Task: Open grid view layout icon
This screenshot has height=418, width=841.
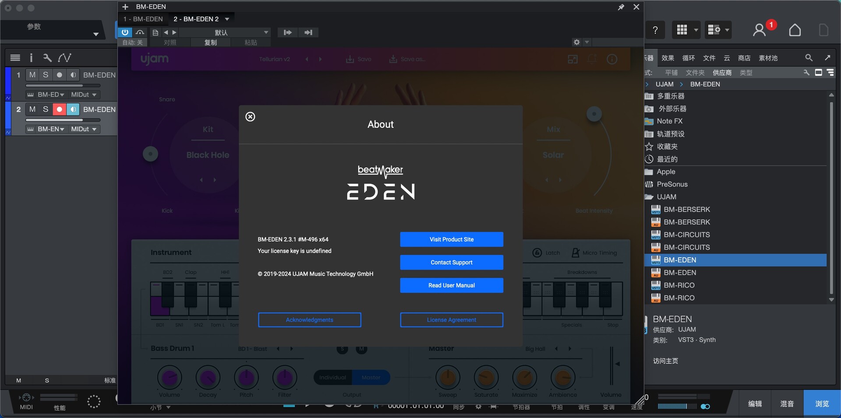Action: [x=682, y=30]
